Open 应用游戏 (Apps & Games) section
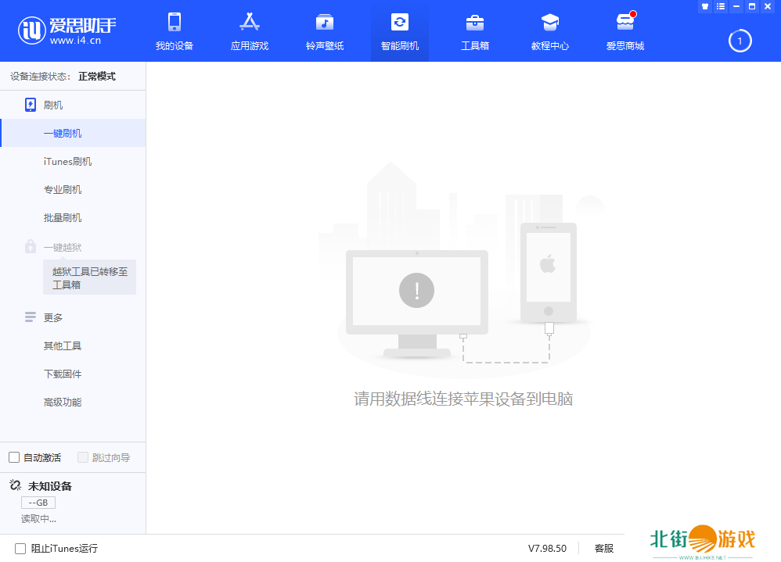 coord(249,31)
